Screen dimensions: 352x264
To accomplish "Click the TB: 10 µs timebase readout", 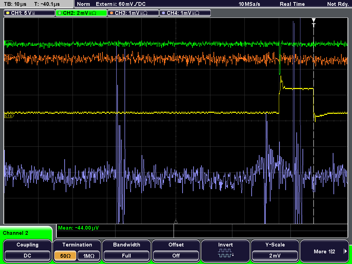I will (15, 4).
